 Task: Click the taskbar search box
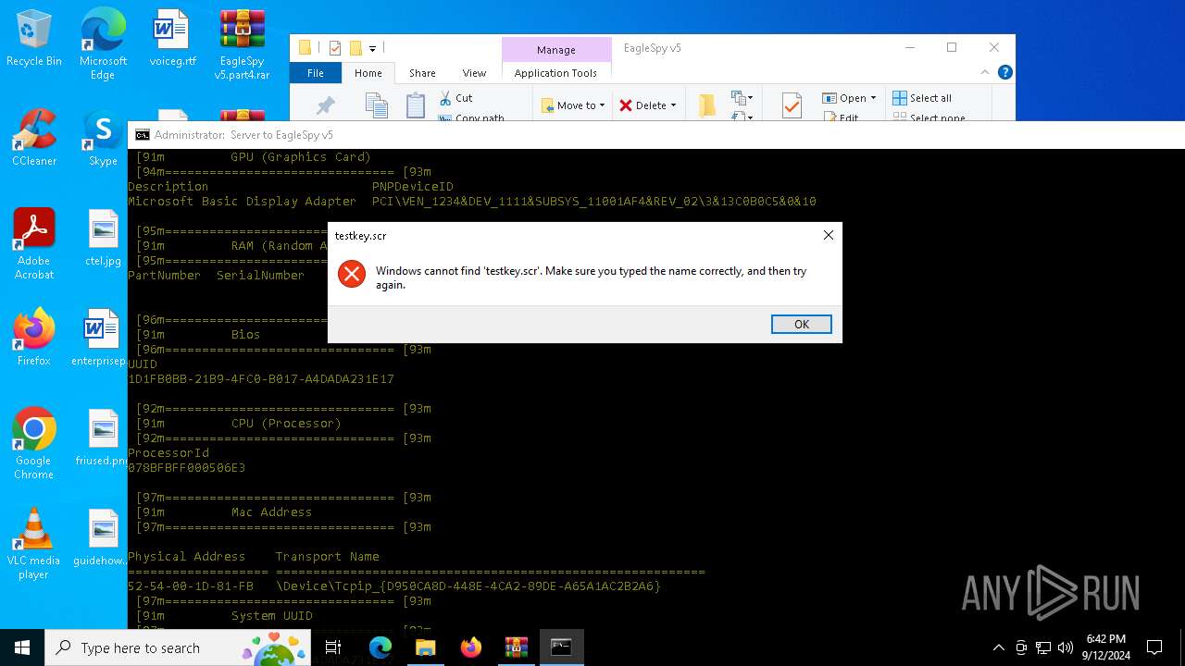point(179,647)
